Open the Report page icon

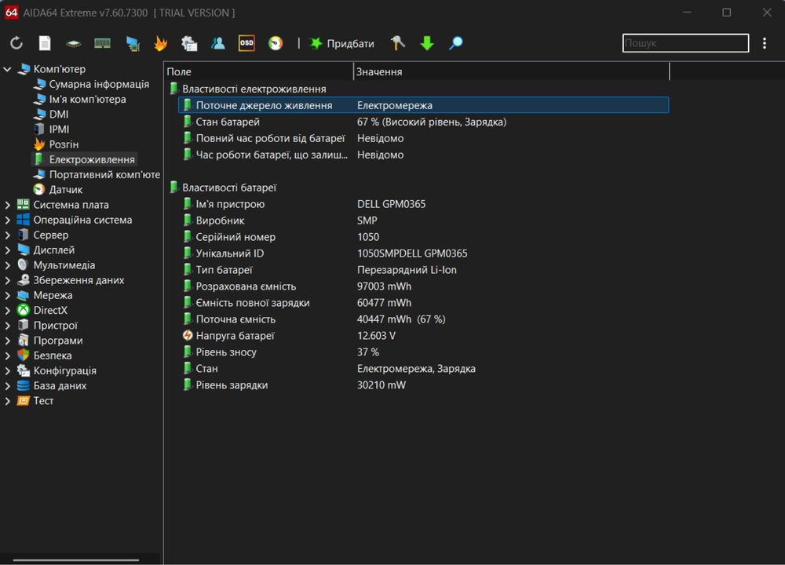click(x=45, y=43)
